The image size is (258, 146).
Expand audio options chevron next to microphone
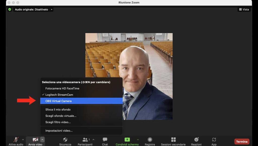coord(23,140)
